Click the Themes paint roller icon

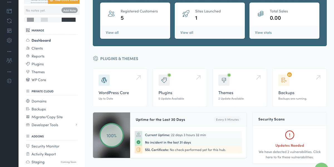(224, 80)
